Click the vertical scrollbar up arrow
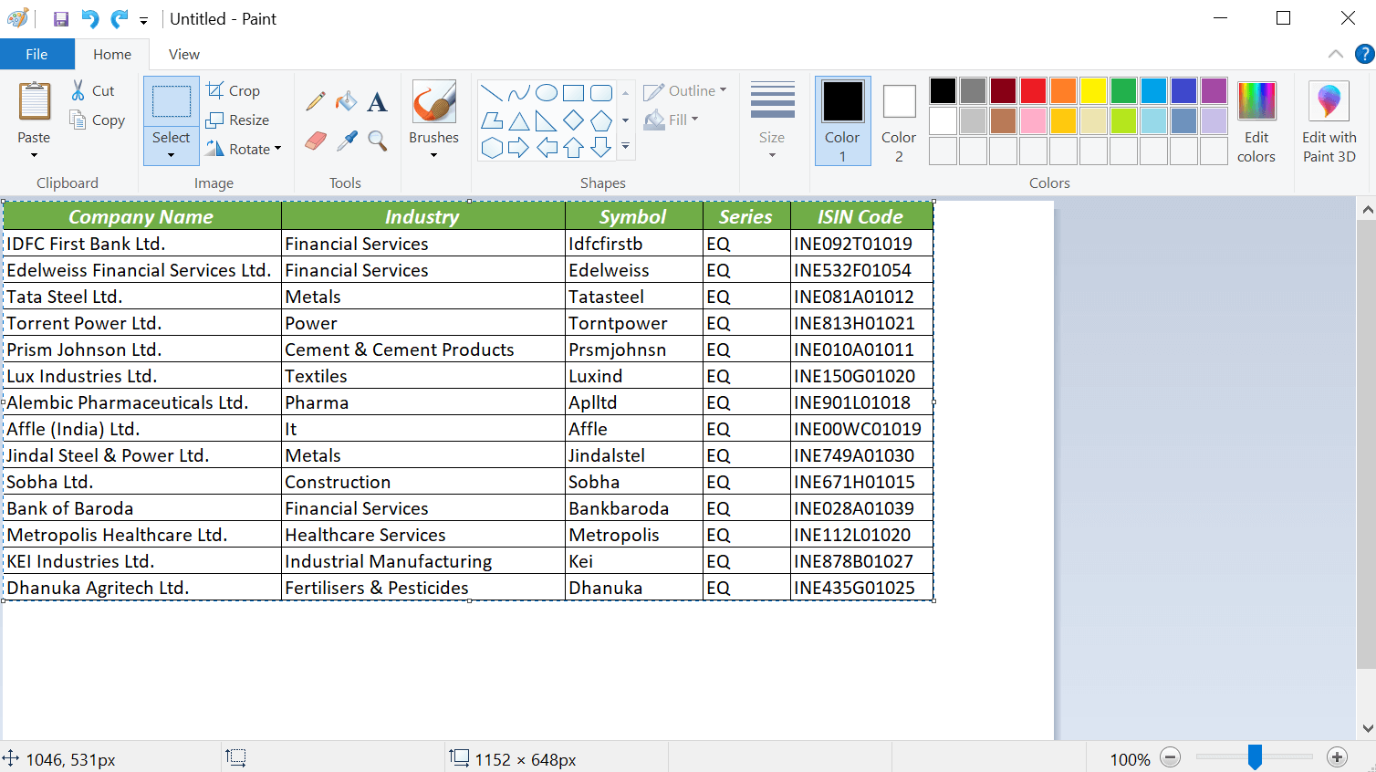Viewport: 1376px width, 772px height. click(x=1366, y=210)
